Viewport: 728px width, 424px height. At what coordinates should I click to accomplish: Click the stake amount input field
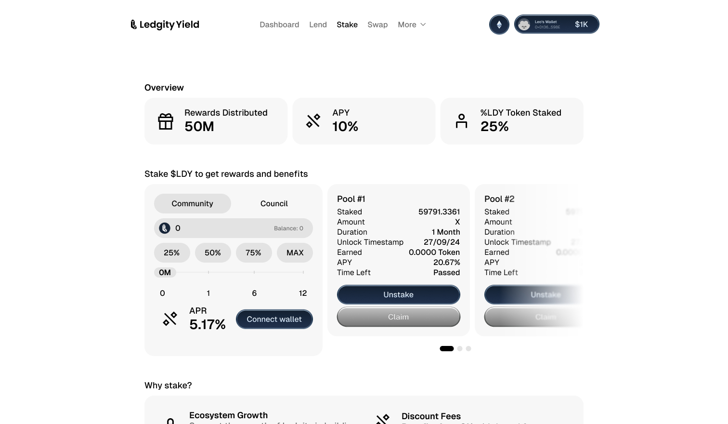[221, 228]
